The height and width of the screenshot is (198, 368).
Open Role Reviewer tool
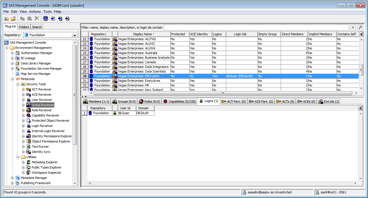[x=42, y=110]
